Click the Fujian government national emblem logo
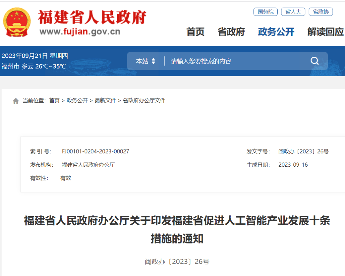The width and height of the screenshot is (345, 276). click(x=18, y=21)
